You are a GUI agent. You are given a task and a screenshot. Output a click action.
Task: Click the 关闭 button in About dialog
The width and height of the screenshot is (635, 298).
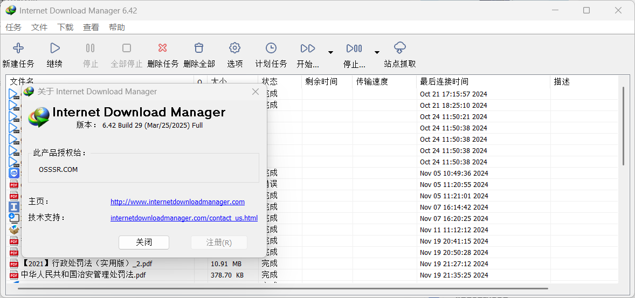pos(144,242)
